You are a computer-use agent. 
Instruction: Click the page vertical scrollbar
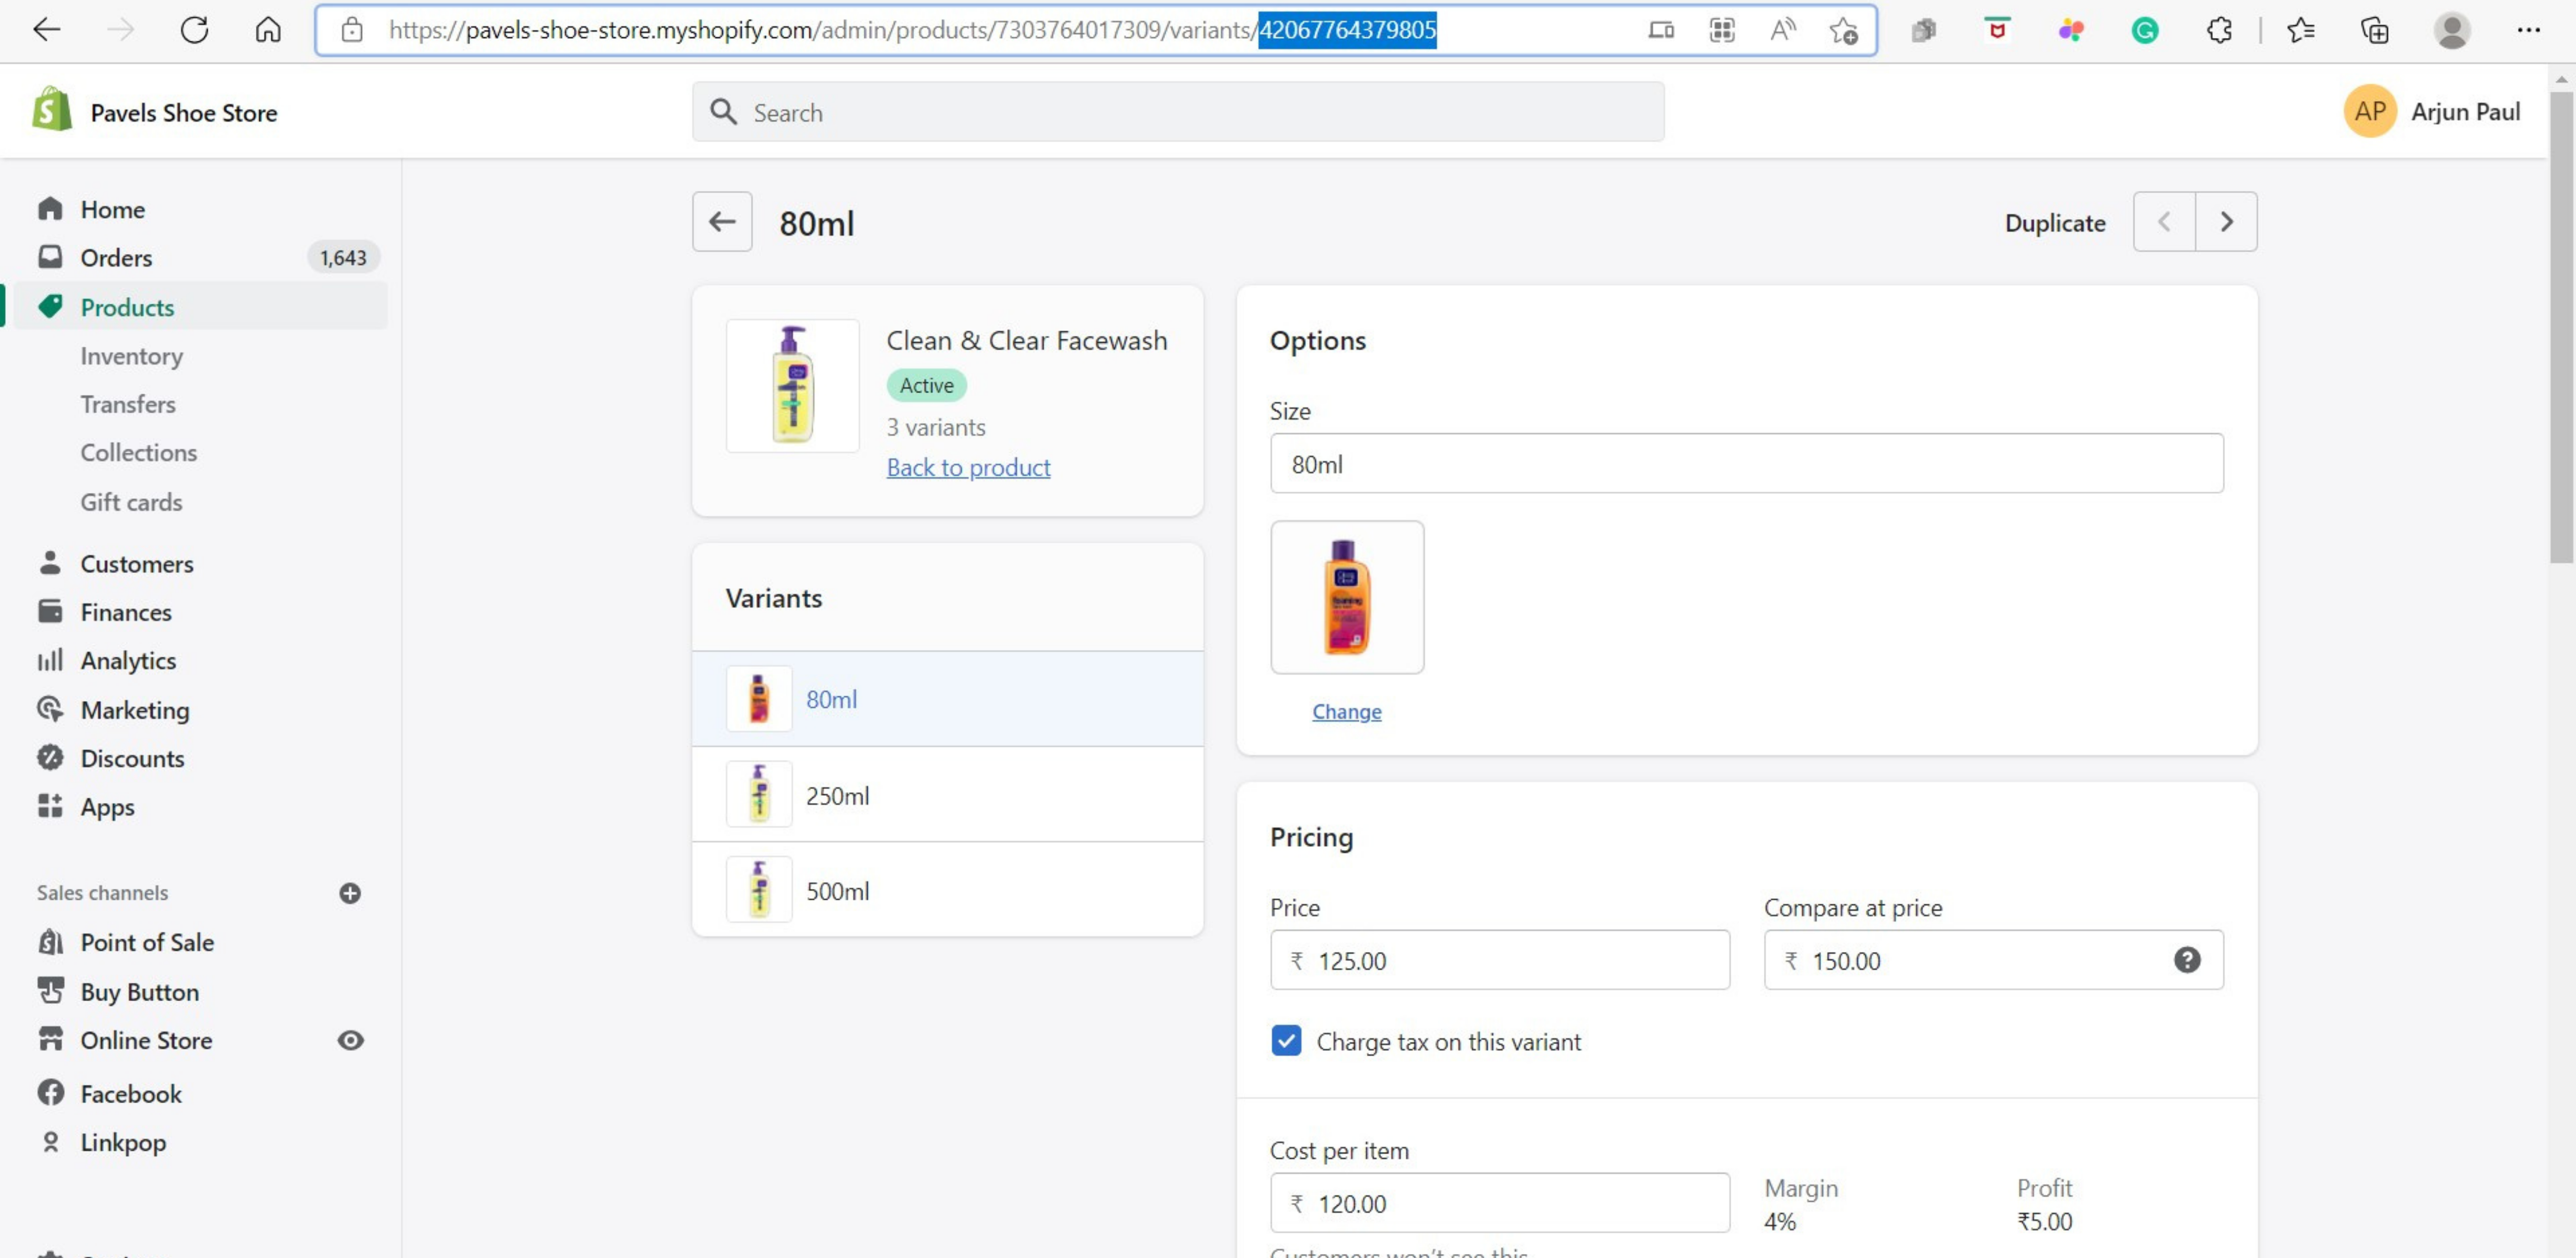coord(2561,328)
